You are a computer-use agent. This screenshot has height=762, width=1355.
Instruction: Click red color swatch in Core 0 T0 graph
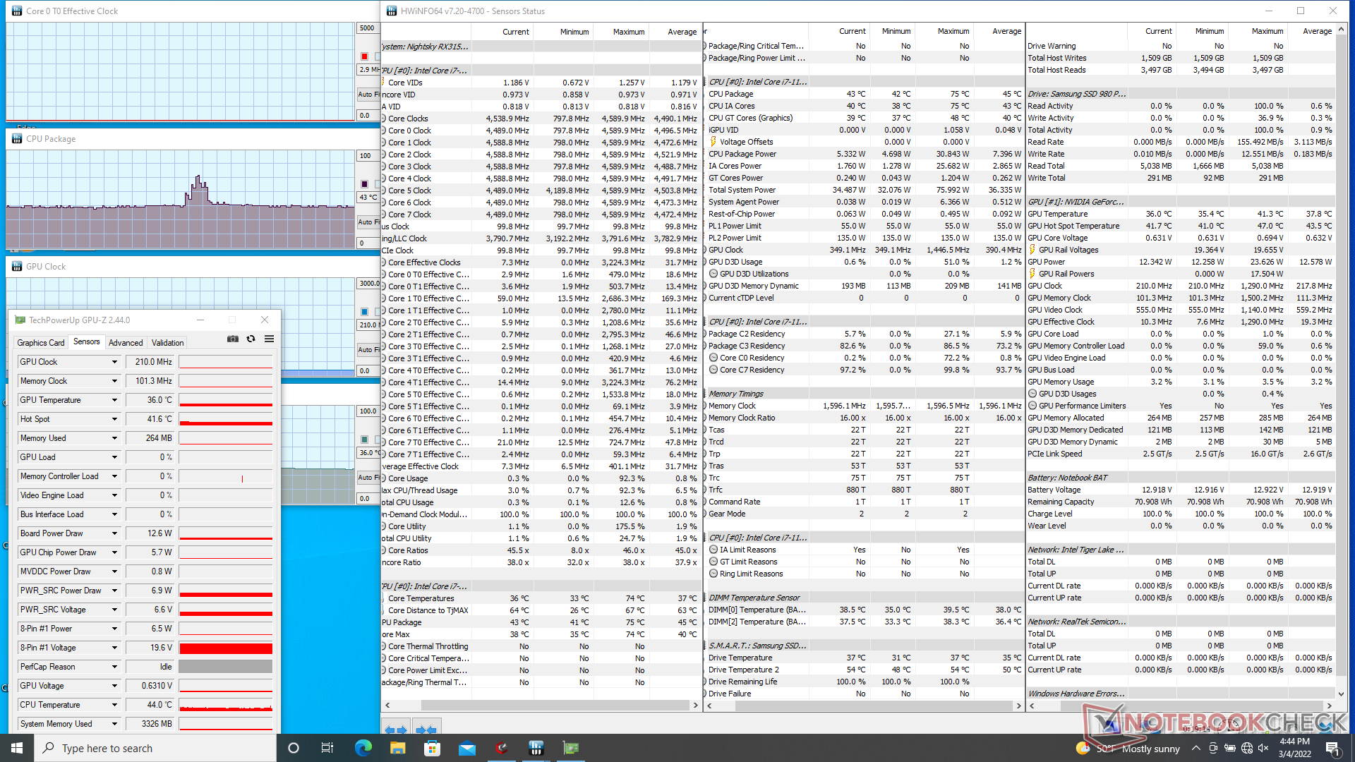click(364, 56)
